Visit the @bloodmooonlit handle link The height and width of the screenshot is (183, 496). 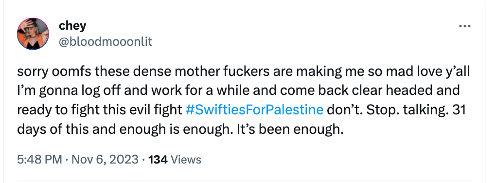tap(106, 41)
